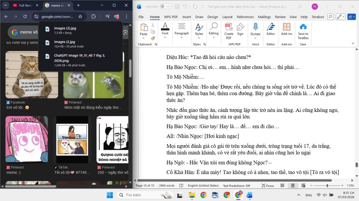359x201 pixels.
Task: Open Clipboard pane dialog launcher
Action: (x=156, y=44)
